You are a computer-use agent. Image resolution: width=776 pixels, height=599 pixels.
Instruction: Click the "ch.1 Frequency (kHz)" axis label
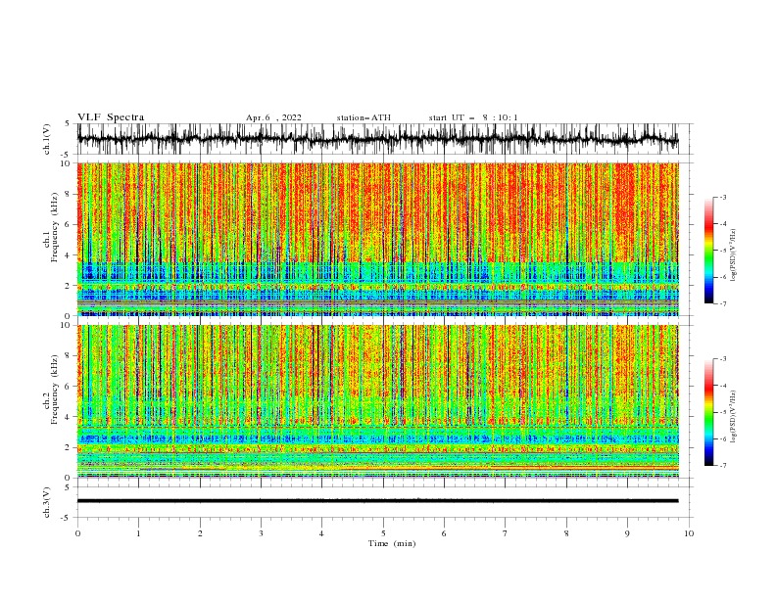click(x=51, y=225)
